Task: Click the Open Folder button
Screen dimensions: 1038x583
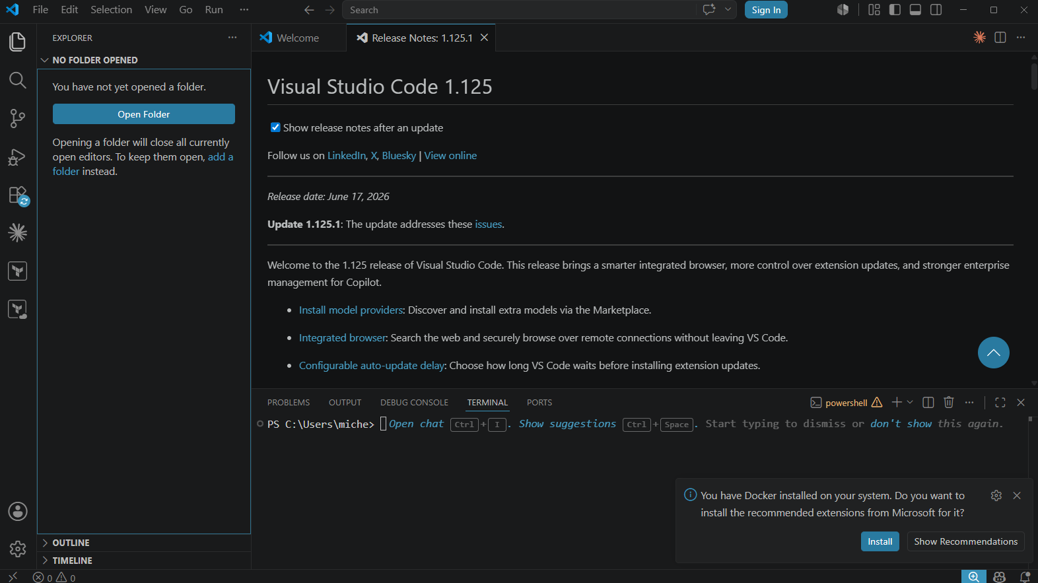Action: pyautogui.click(x=144, y=114)
